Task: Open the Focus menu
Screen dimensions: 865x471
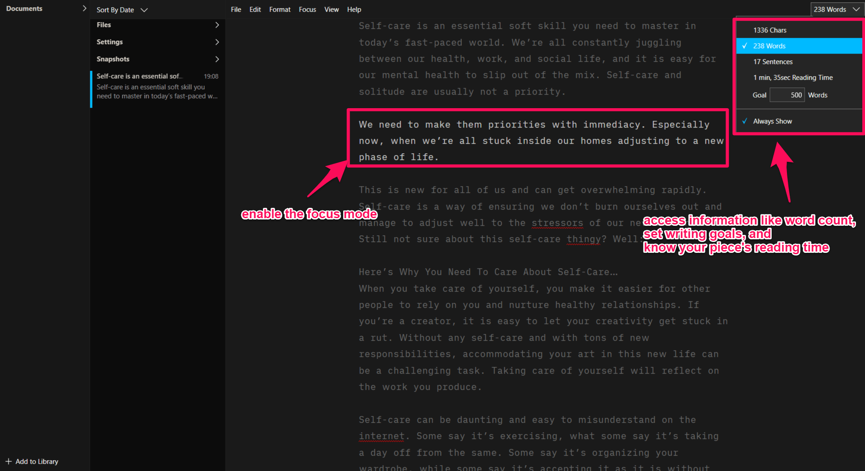Action: 307,9
